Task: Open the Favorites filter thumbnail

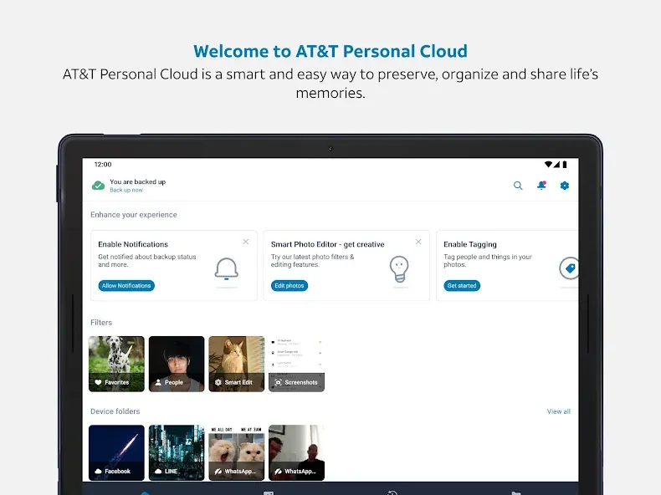Action: pos(117,364)
